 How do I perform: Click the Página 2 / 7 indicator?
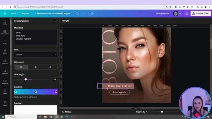pyautogui.click(x=141, y=112)
